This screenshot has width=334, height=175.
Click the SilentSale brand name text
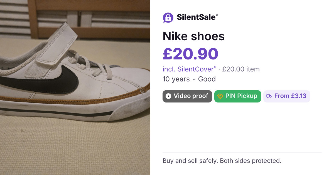coord(196,17)
